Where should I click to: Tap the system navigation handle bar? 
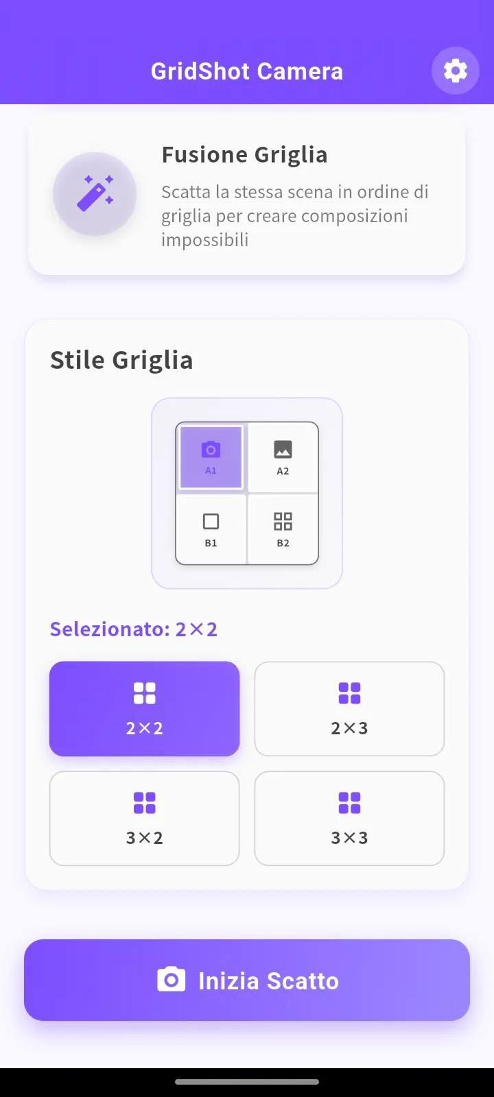pos(247,1082)
